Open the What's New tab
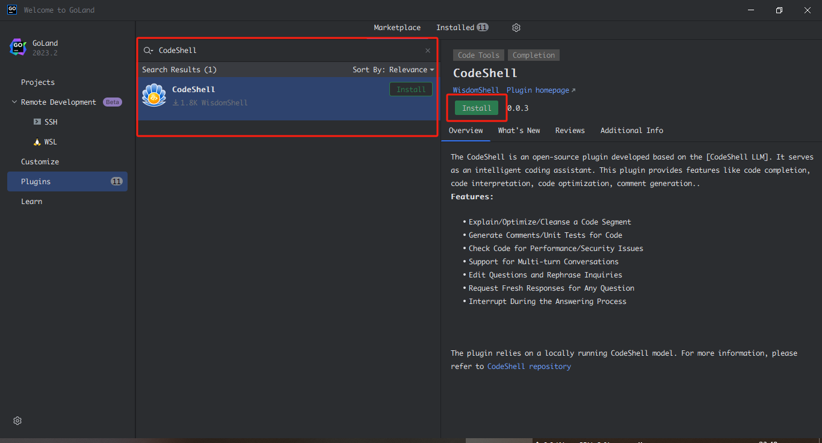Image resolution: width=822 pixels, height=443 pixels. pyautogui.click(x=519, y=131)
